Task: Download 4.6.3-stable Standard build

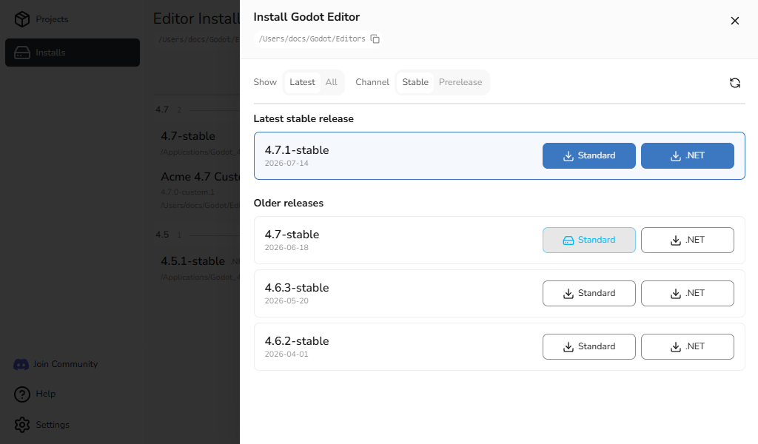Action: (x=588, y=293)
